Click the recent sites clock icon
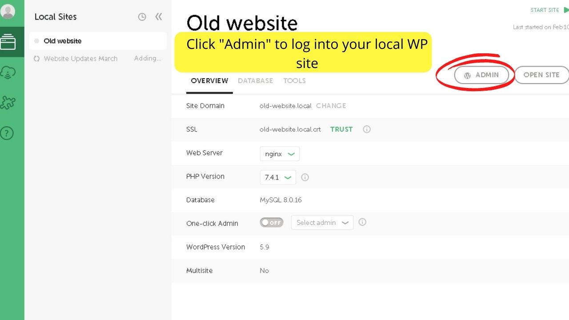569x320 pixels. point(142,17)
